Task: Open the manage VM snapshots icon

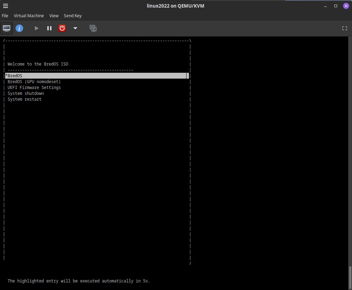Action: (x=93, y=28)
